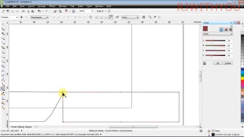Pick the yellow swatch in color palette

click(242, 78)
